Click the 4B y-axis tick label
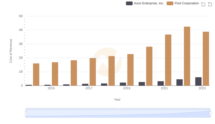Screen dimensions: 215x124 pyautogui.click(x=21, y=30)
